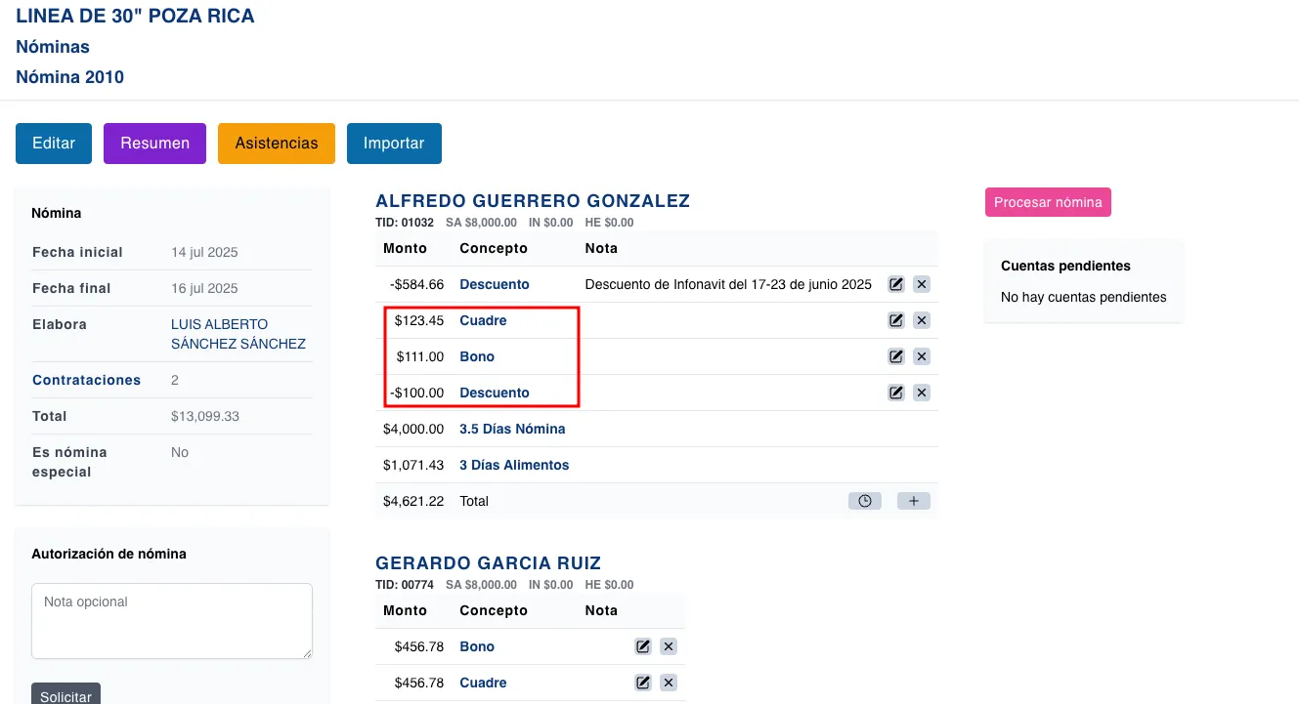Remove the $111.00 Bono row for Alfredo
Viewport: 1299px width, 704px height.
point(922,357)
